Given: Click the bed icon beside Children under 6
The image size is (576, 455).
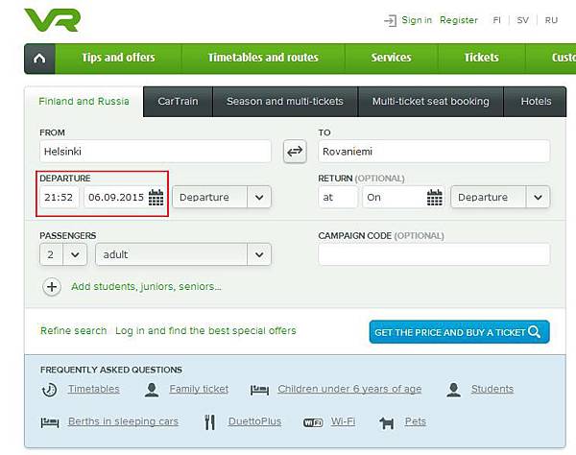Looking at the screenshot, I should click(x=260, y=390).
